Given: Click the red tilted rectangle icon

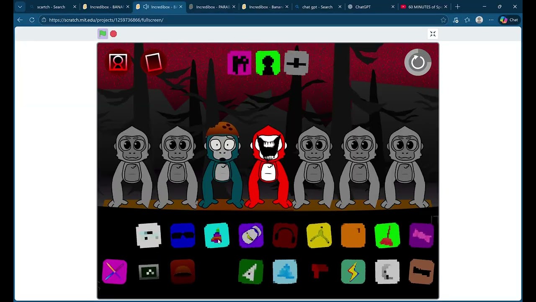Looking at the screenshot, I should 153,62.
